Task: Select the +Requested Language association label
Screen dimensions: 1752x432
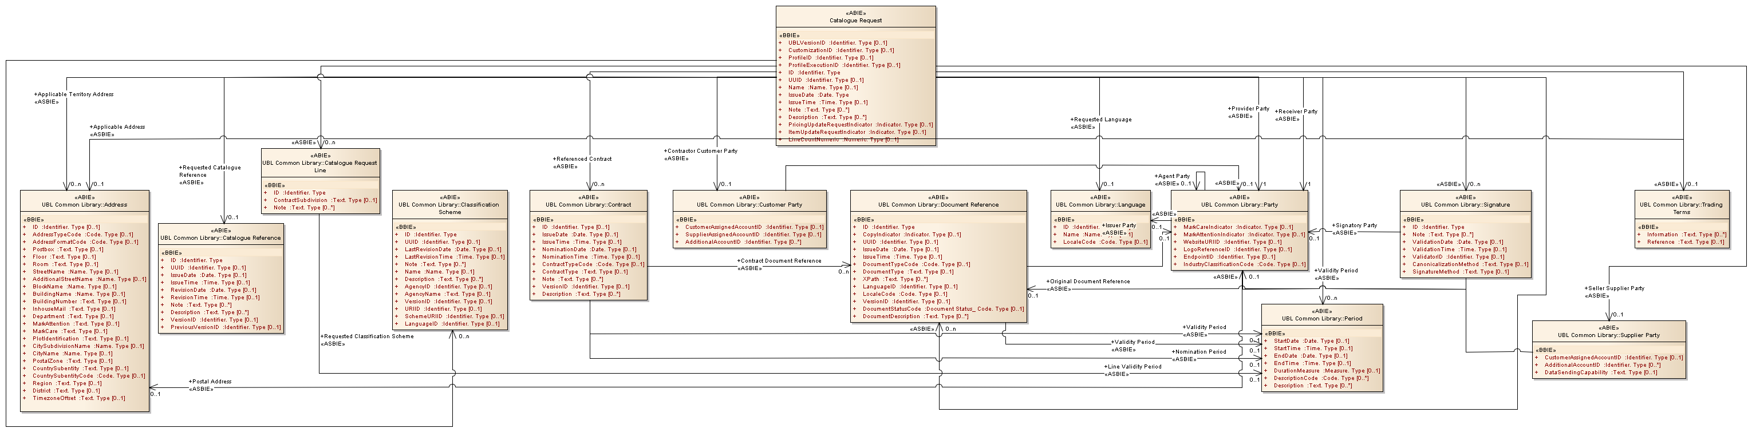Action: (x=1101, y=120)
